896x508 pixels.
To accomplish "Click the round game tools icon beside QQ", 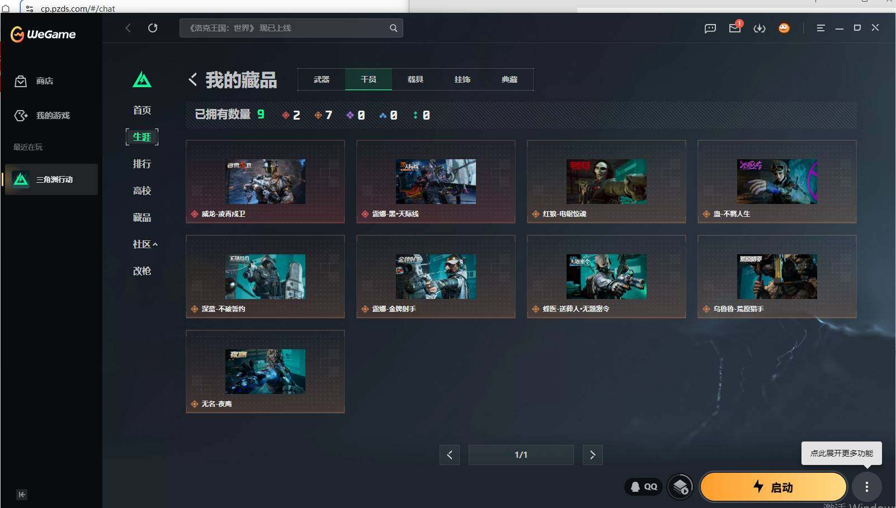I will point(681,487).
